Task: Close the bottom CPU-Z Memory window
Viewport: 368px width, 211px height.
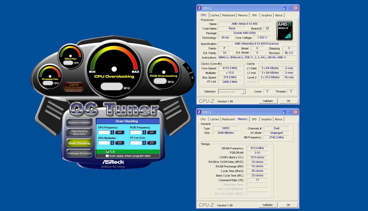Action: pos(296,112)
